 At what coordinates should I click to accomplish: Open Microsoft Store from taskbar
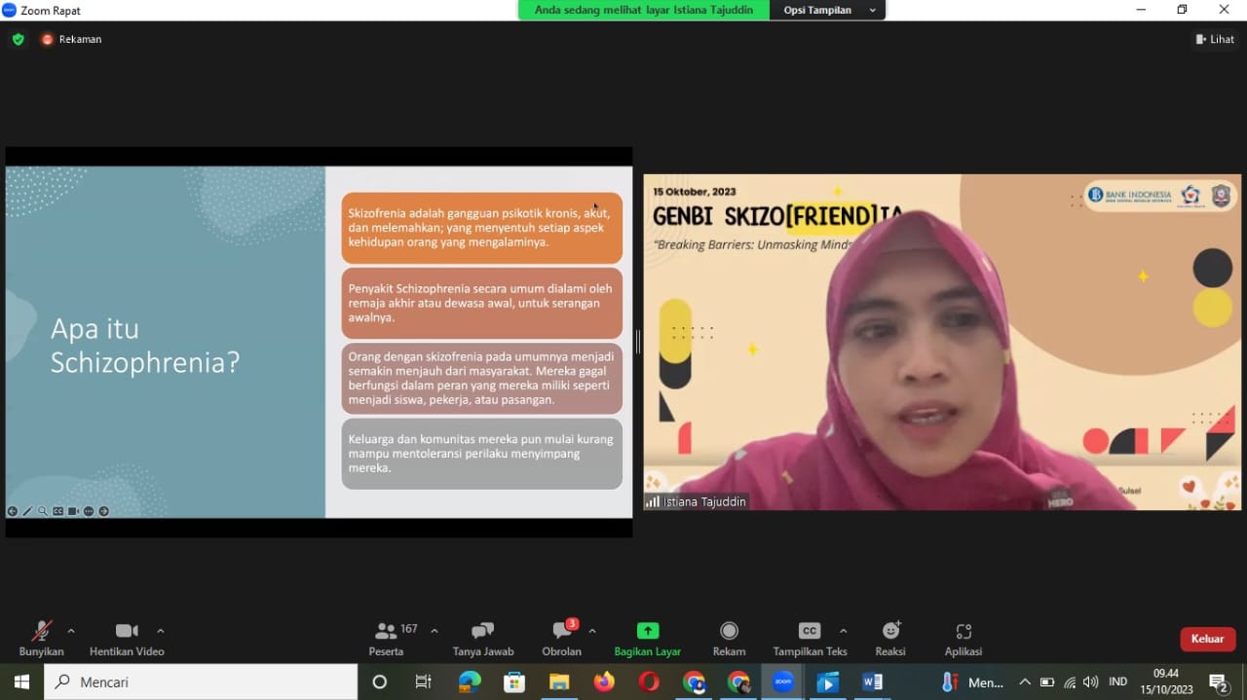(514, 682)
